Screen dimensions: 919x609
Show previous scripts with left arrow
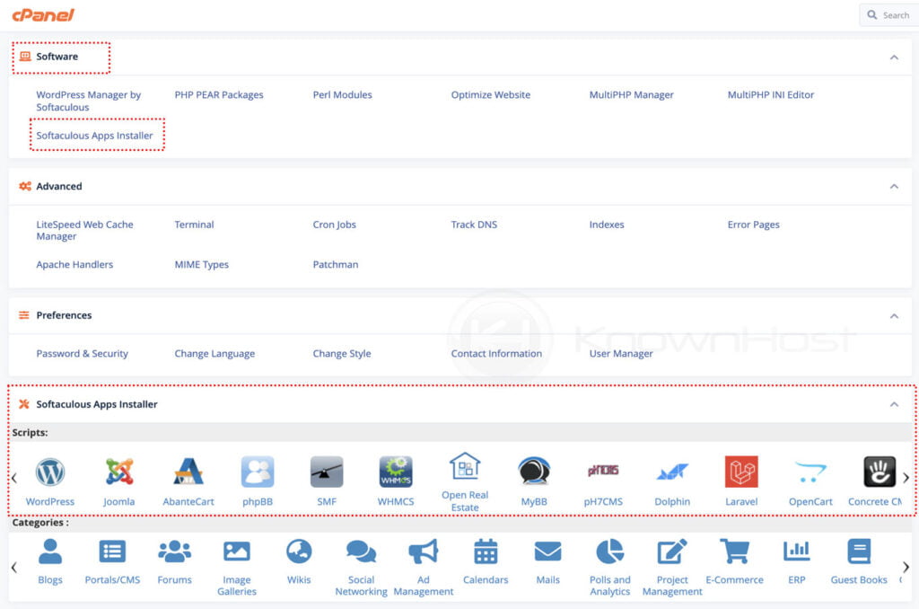[x=14, y=478]
